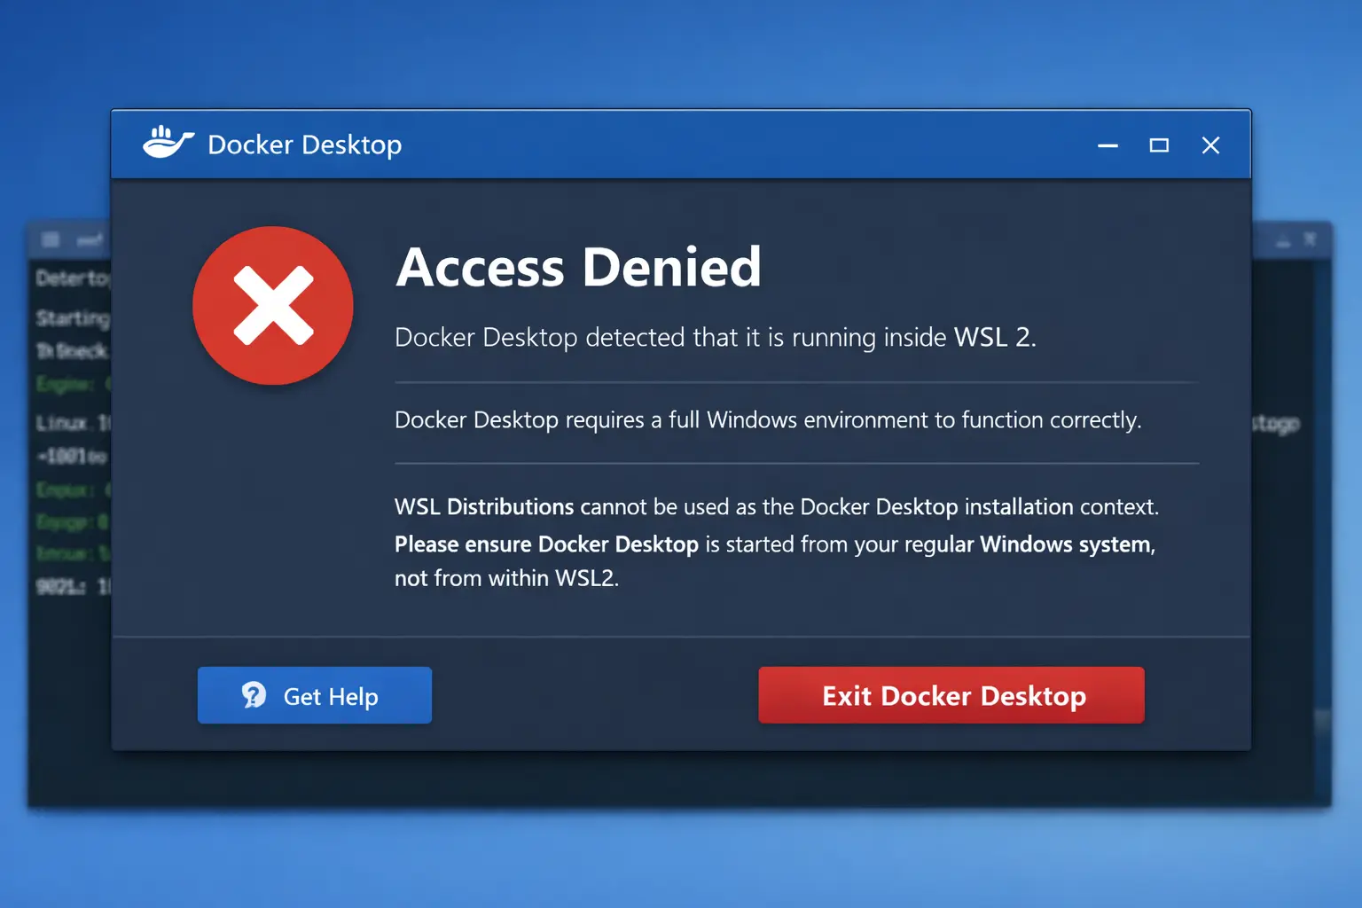The height and width of the screenshot is (908, 1362).
Task: Minimize the Docker Desktop dialog
Action: (1108, 145)
